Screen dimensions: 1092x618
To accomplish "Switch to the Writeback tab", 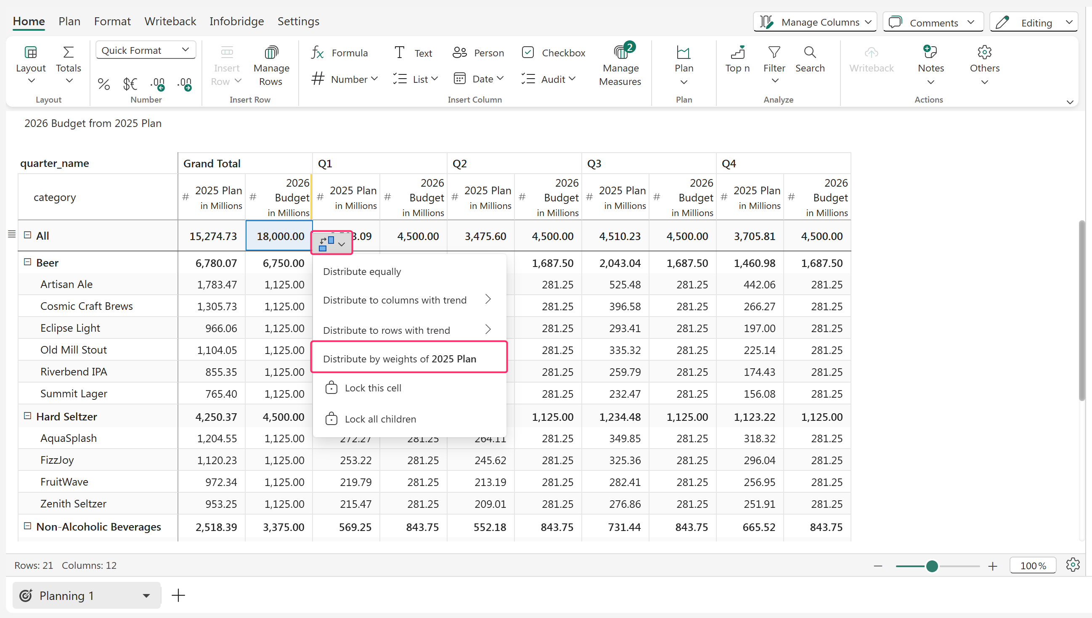I will point(170,21).
